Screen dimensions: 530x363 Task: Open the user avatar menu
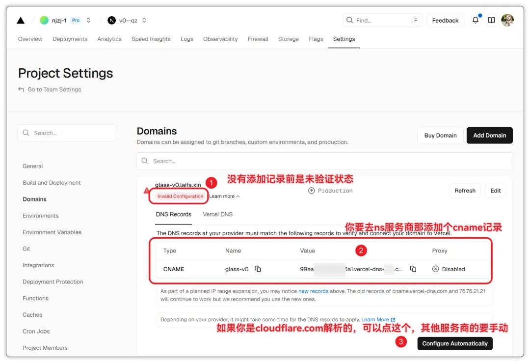507,20
